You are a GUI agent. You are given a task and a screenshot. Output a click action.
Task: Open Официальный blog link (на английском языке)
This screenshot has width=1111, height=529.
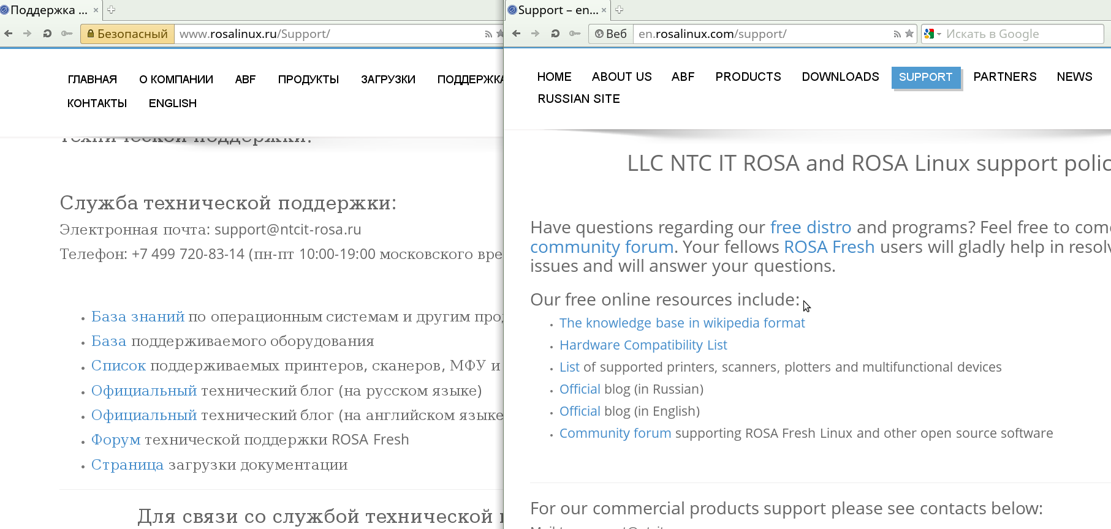[x=144, y=415]
